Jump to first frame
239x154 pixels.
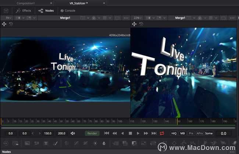(x=107, y=133)
